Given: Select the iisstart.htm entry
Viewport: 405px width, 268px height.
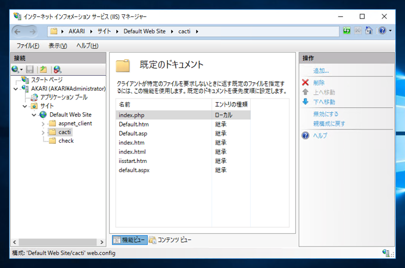Looking at the screenshot, I should point(183,161).
